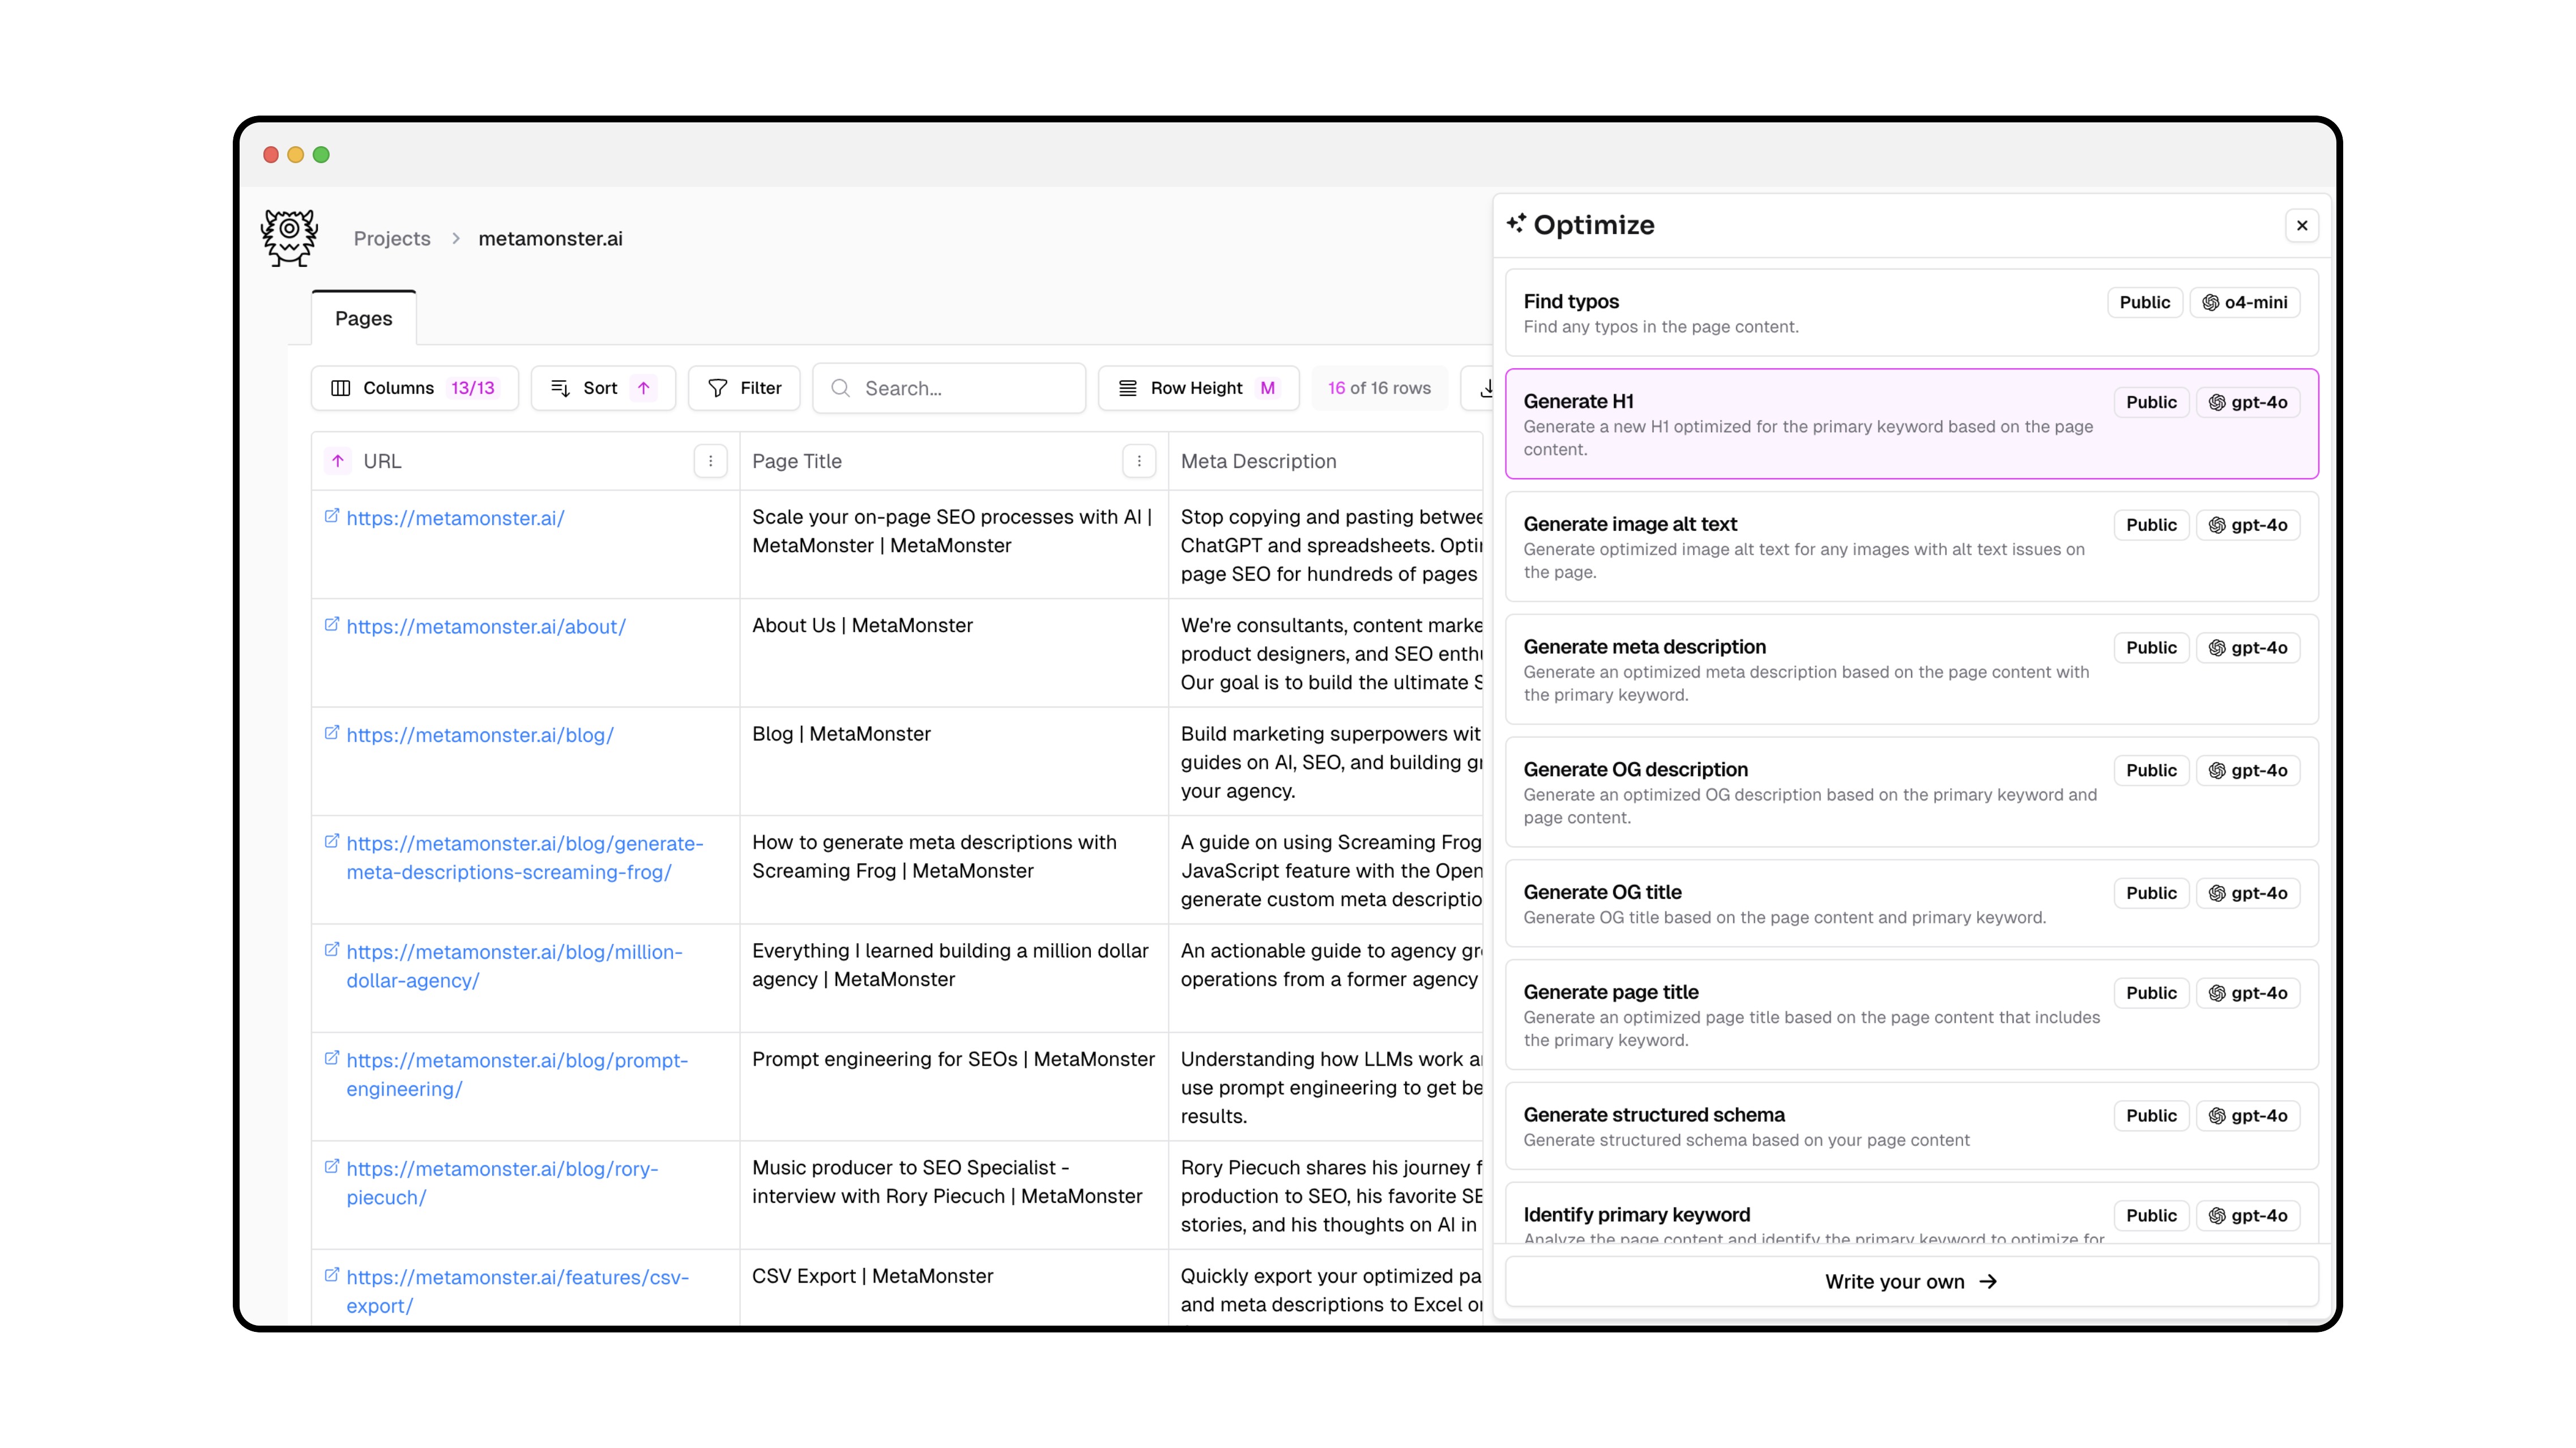
Task: Click the 16 of 16 rows indicator
Action: 1379,388
